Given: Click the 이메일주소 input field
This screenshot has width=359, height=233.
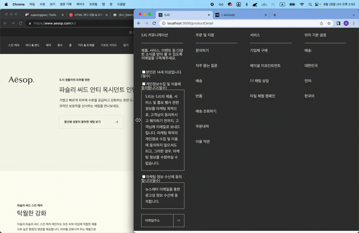Looking at the screenshot, I should point(157,220).
